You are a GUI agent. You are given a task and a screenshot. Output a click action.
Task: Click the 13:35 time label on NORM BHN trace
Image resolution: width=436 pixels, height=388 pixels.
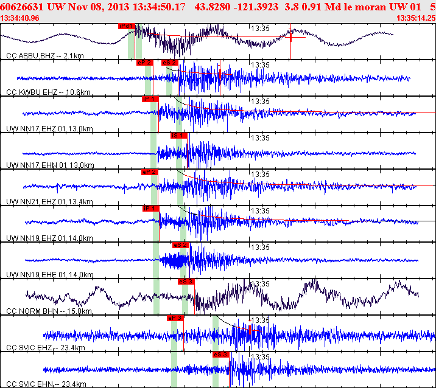tap(260, 284)
